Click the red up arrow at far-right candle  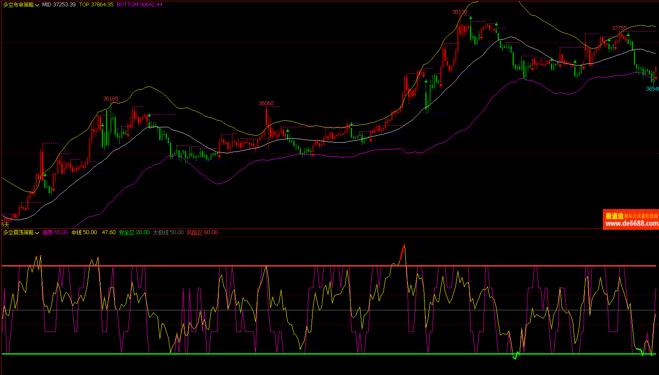pyautogui.click(x=656, y=78)
